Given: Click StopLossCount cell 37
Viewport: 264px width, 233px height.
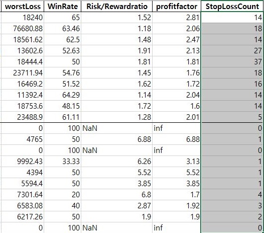Looking at the screenshot, I should (232, 61).
